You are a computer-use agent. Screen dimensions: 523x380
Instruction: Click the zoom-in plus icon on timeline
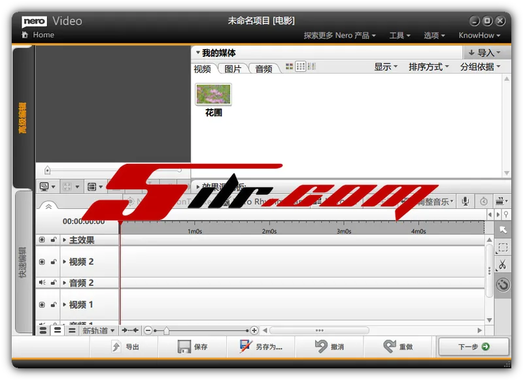click(x=254, y=331)
